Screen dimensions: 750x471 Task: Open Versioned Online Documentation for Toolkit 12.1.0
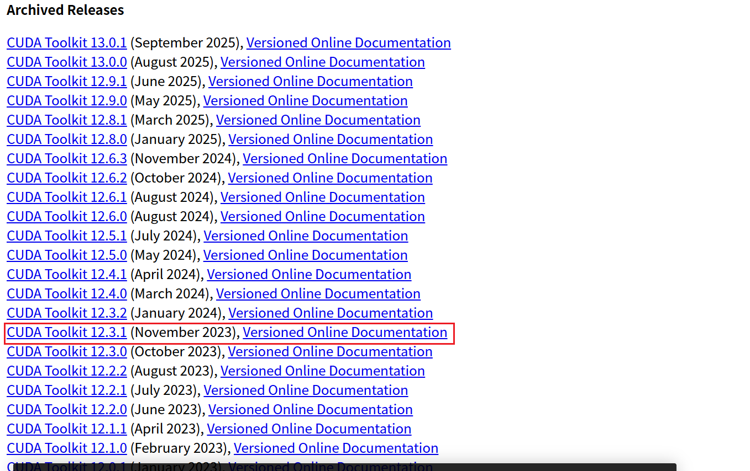pos(336,448)
